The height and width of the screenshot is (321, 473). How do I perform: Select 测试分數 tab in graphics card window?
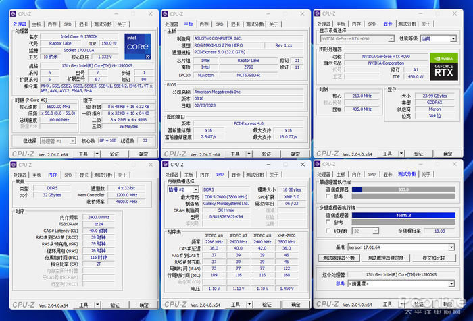[407, 24]
